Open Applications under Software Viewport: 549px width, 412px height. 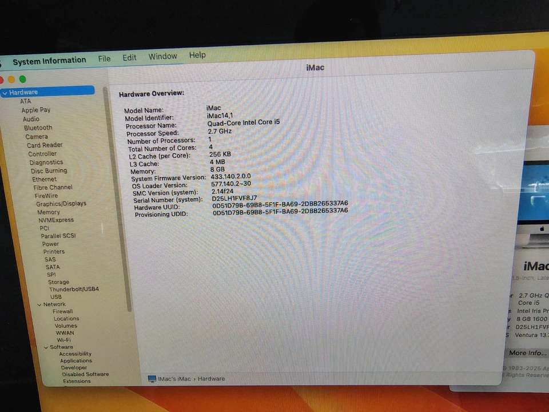75,360
